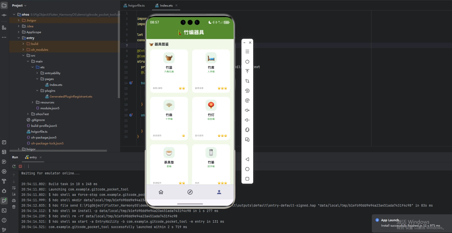Click the emulator power button icon
Viewport: 452px width, 233px height.
[247, 62]
